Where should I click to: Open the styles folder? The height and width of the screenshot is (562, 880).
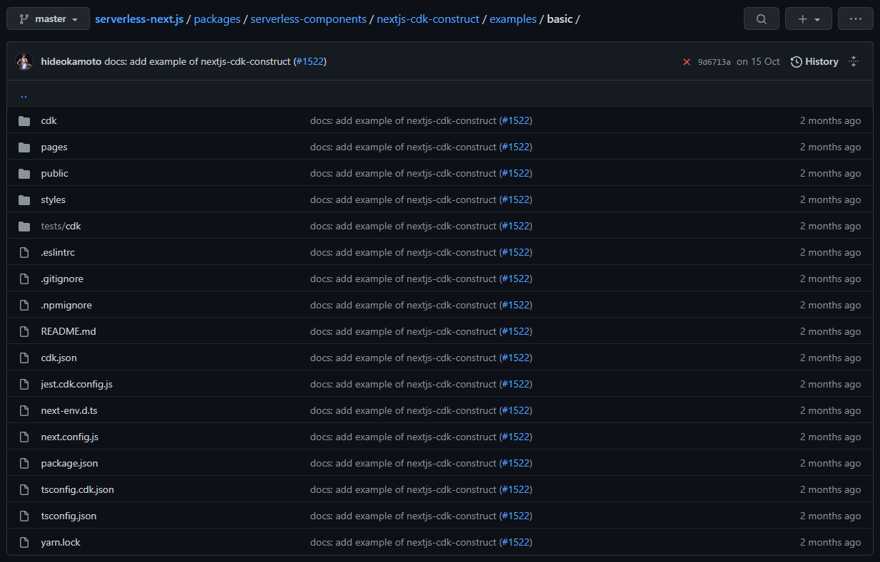coord(53,199)
